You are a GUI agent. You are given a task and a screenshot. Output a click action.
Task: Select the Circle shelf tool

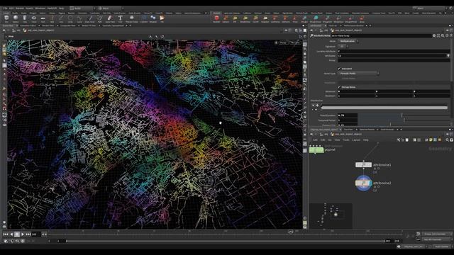[x=70, y=19]
